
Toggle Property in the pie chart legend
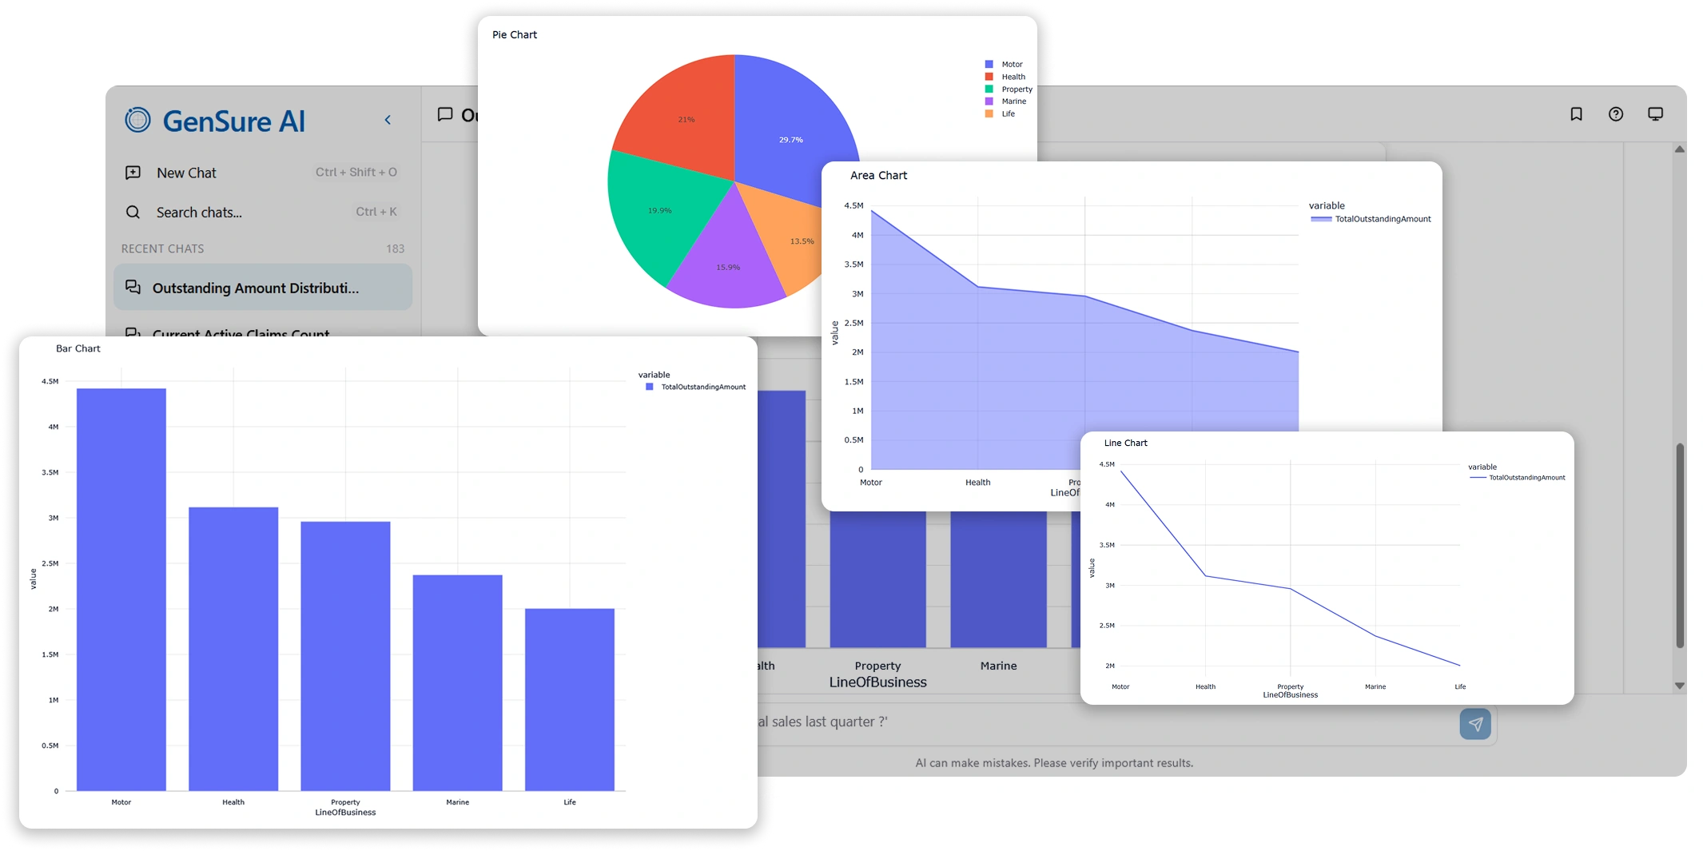tap(1017, 89)
